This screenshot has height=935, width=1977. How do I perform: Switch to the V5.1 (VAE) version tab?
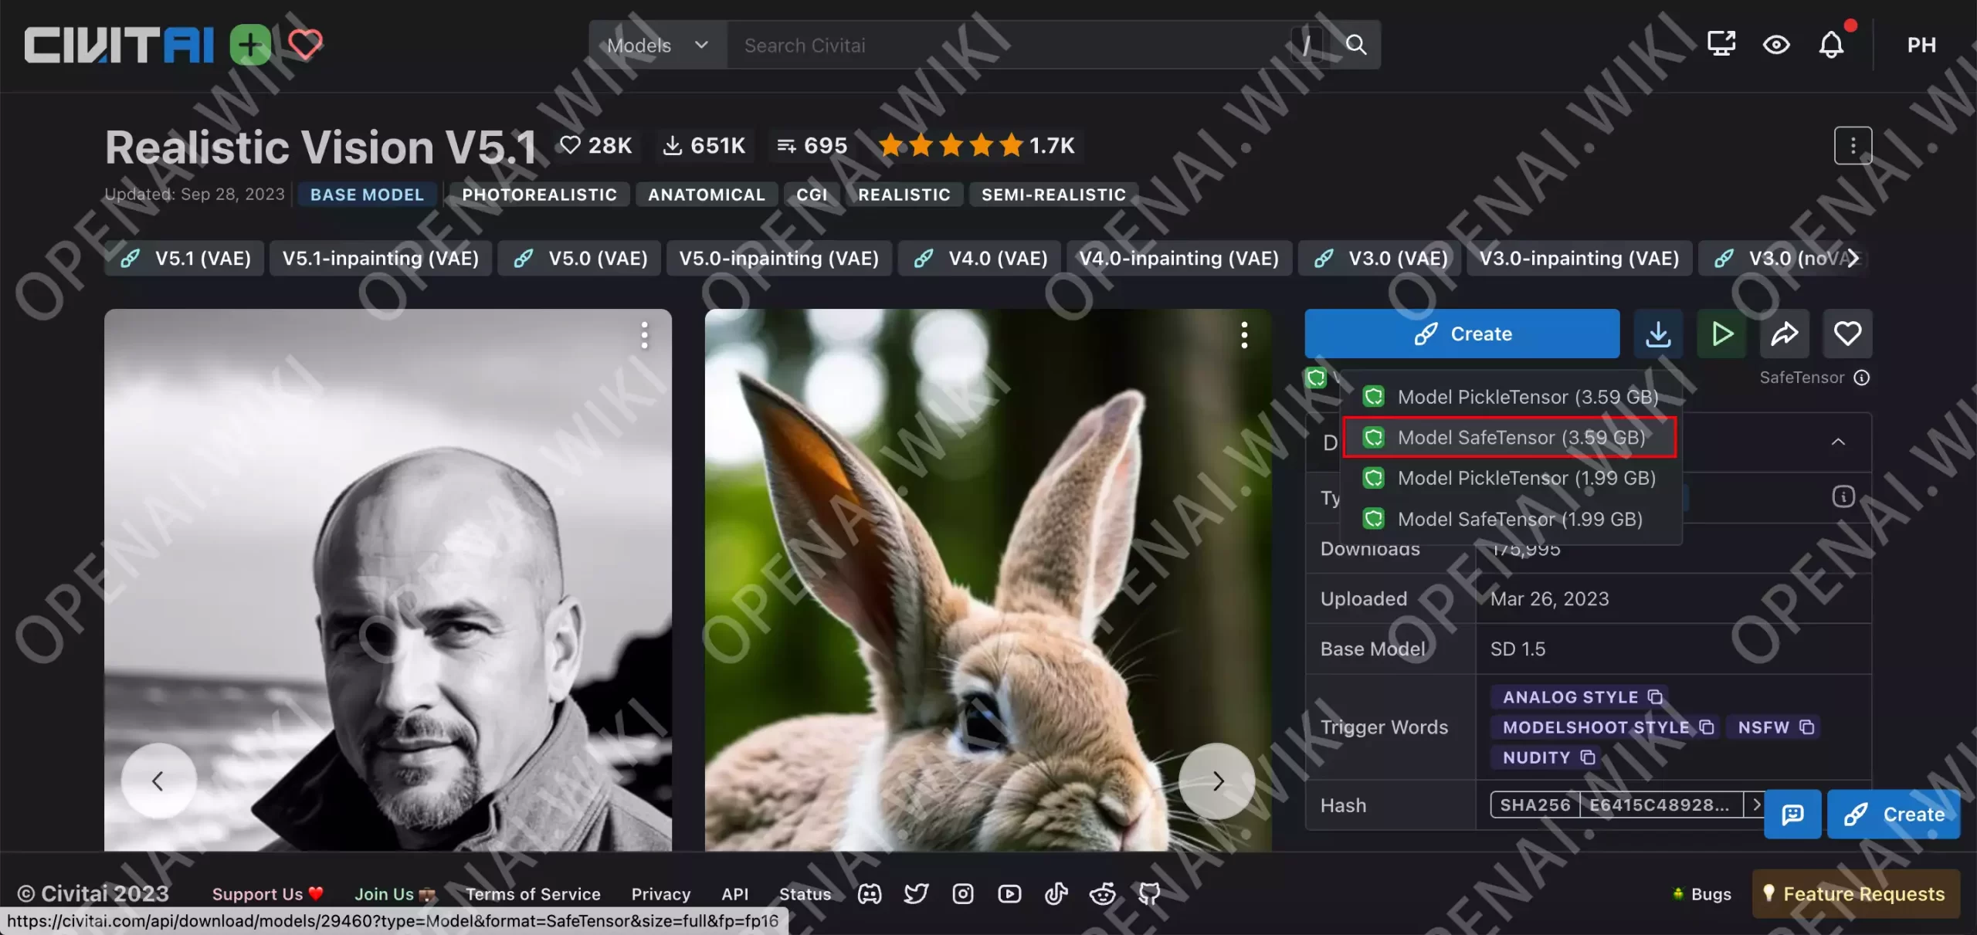pos(184,258)
